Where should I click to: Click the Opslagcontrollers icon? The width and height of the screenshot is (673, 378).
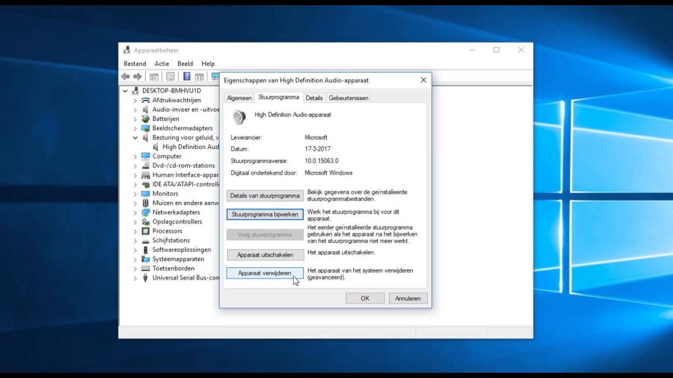click(146, 222)
